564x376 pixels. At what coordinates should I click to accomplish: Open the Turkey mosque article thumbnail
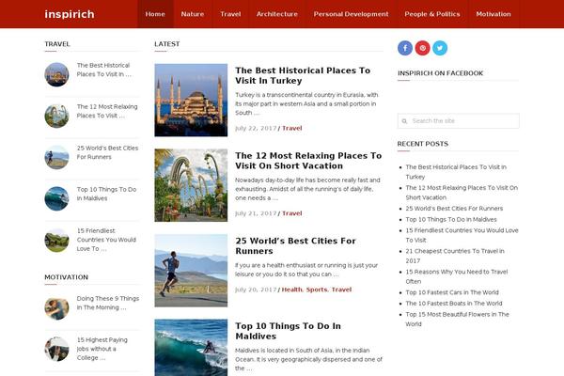191,100
